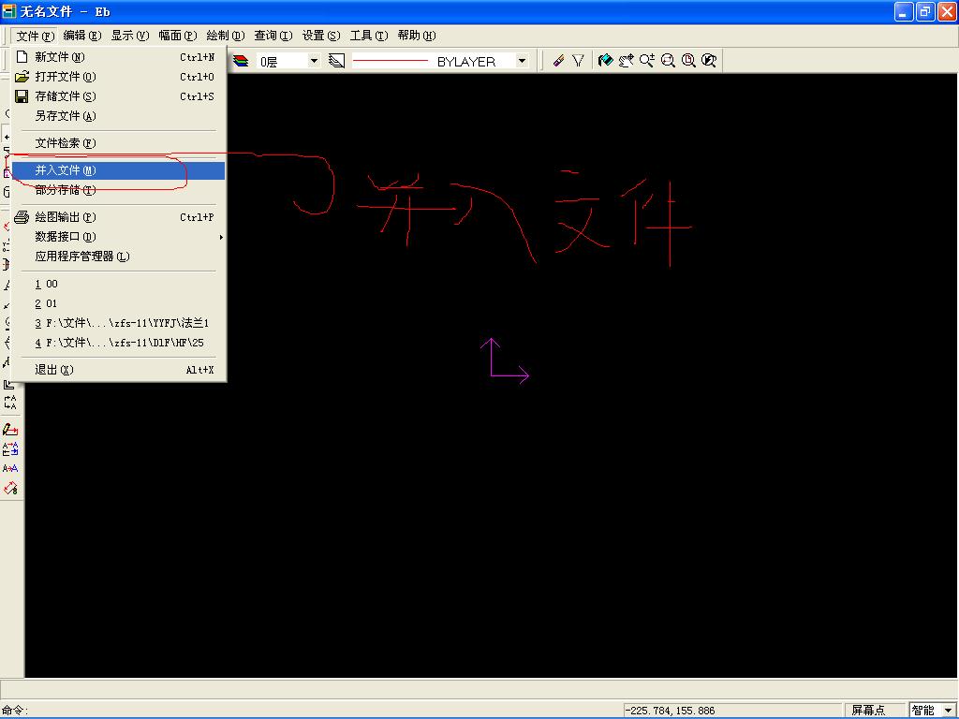Image resolution: width=959 pixels, height=719 pixels.
Task: Open recent file ending 法兰1
Action: (x=119, y=323)
